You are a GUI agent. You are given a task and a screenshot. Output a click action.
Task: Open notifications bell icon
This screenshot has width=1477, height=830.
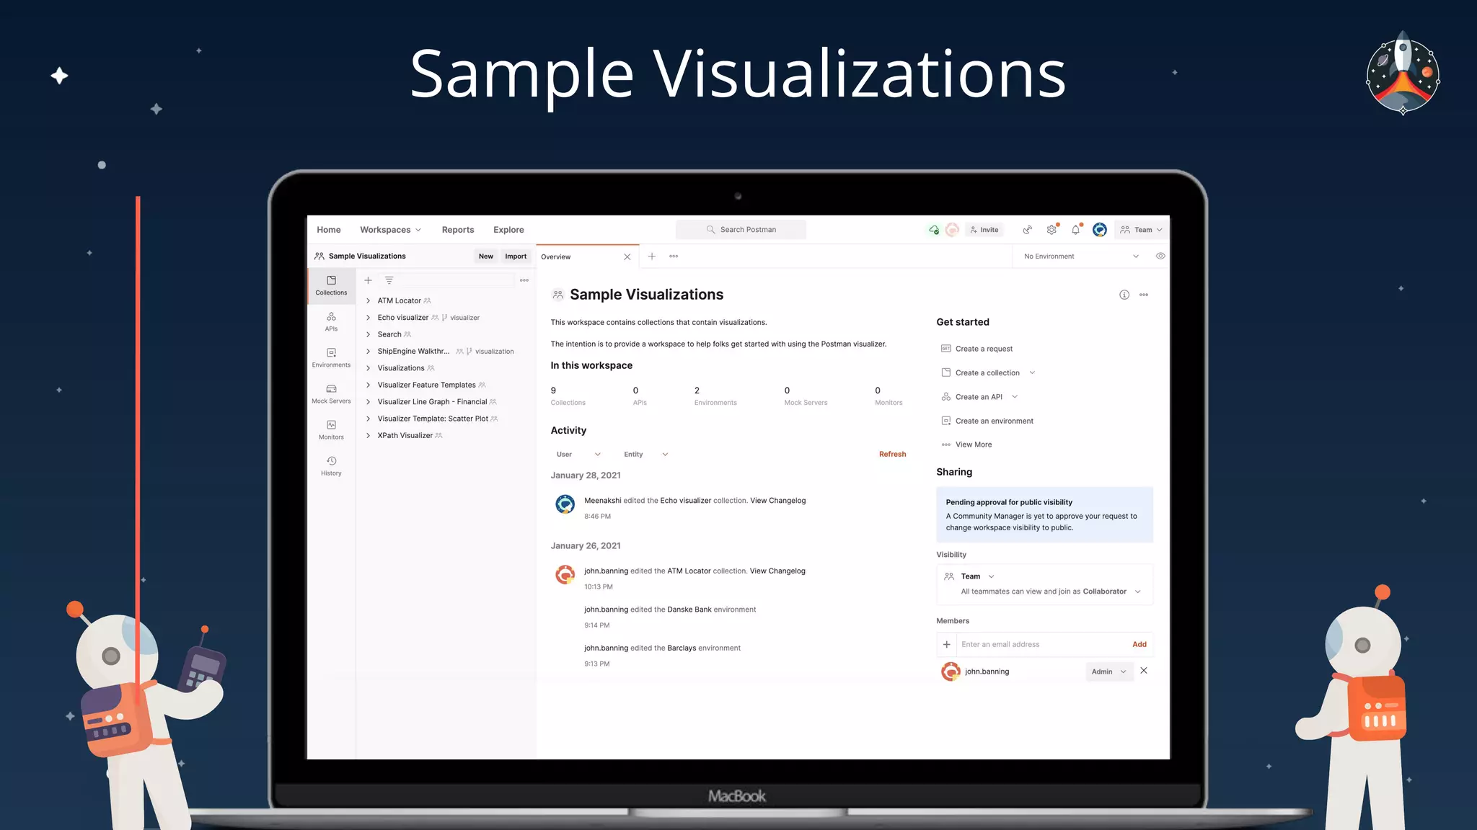tap(1075, 230)
